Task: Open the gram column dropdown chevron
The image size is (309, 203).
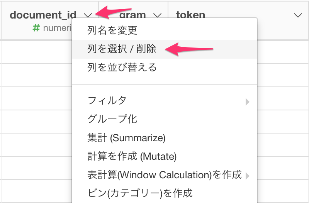Action: [x=157, y=15]
